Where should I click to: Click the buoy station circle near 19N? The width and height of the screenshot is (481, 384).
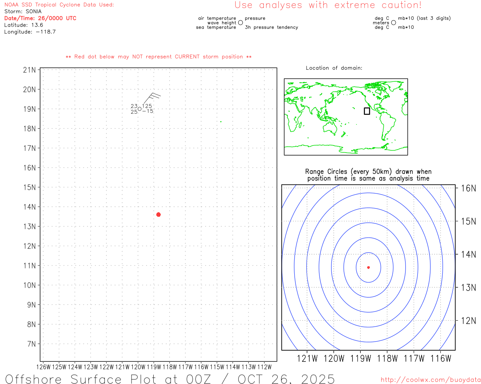(x=139, y=109)
